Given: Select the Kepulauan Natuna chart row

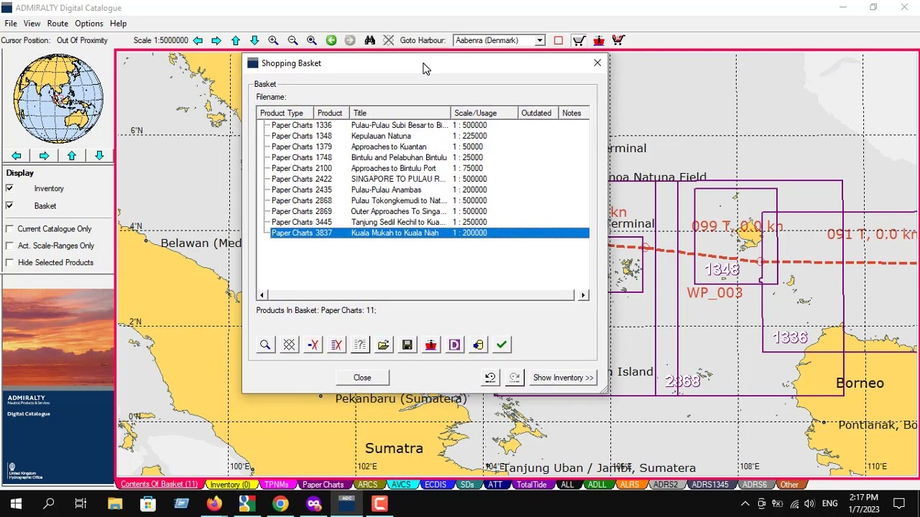Looking at the screenshot, I should point(430,136).
